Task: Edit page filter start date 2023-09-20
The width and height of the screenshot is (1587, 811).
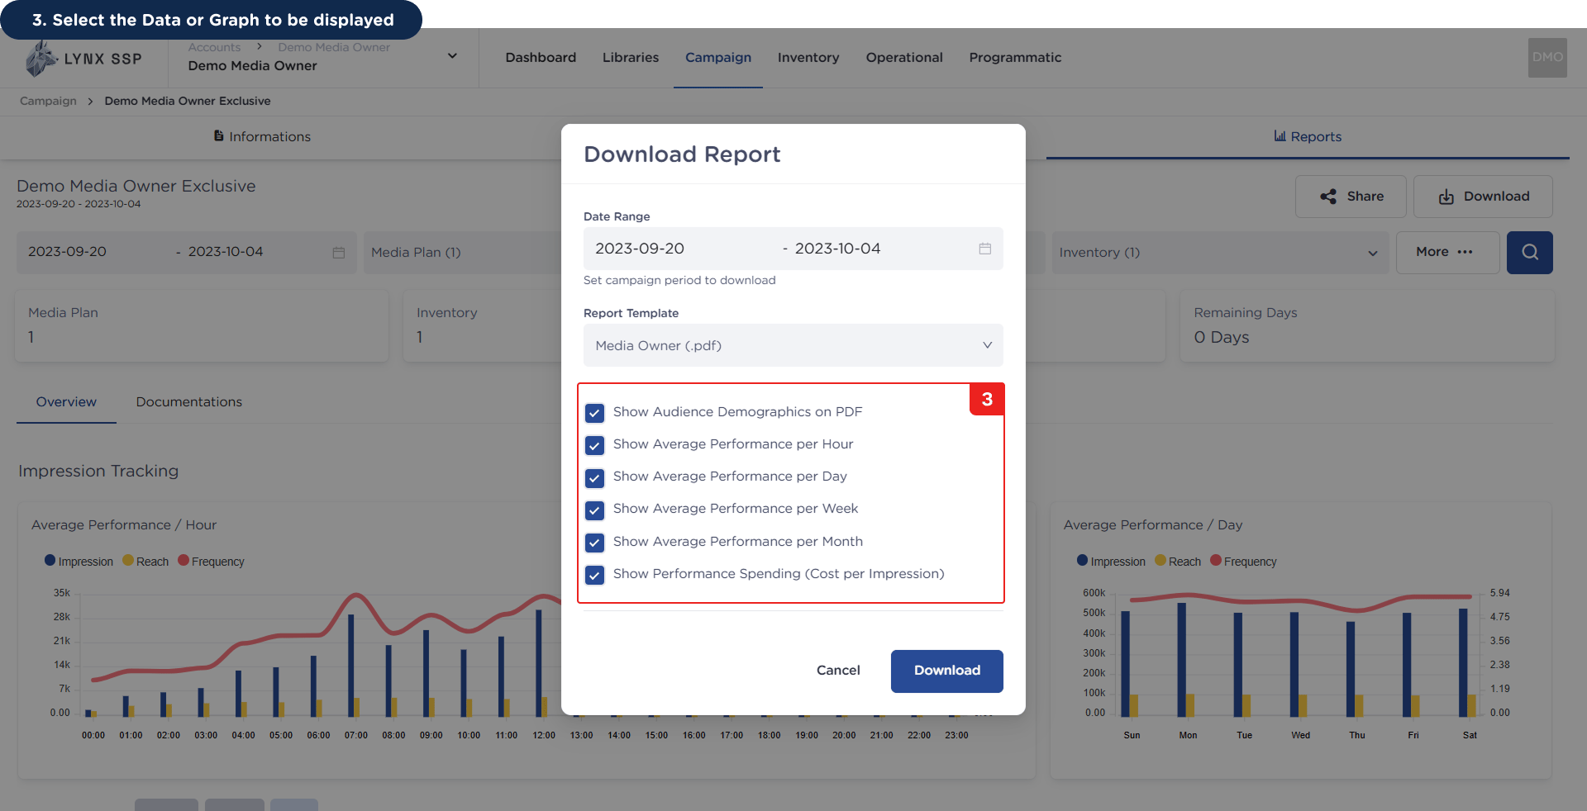Action: (x=67, y=252)
